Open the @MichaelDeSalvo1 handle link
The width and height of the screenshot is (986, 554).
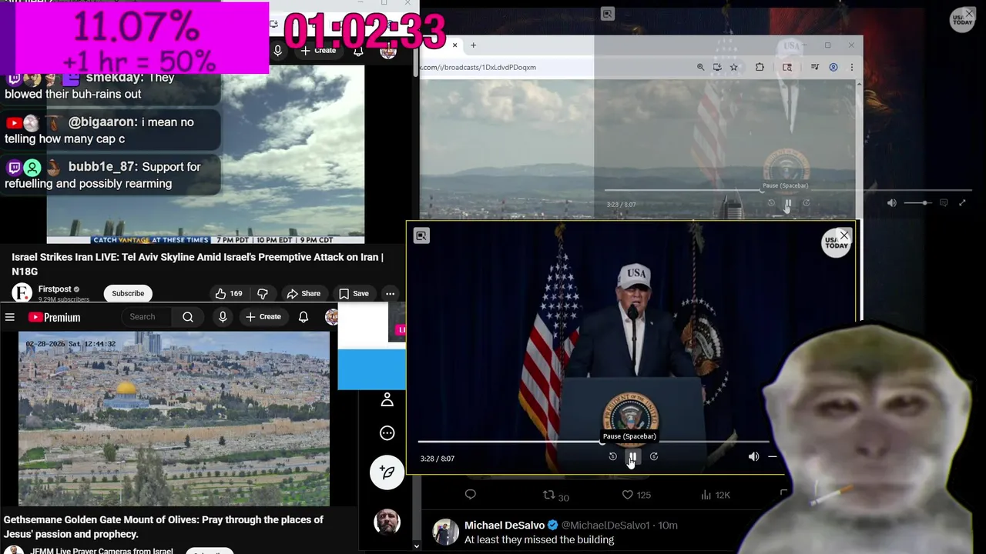tap(605, 526)
